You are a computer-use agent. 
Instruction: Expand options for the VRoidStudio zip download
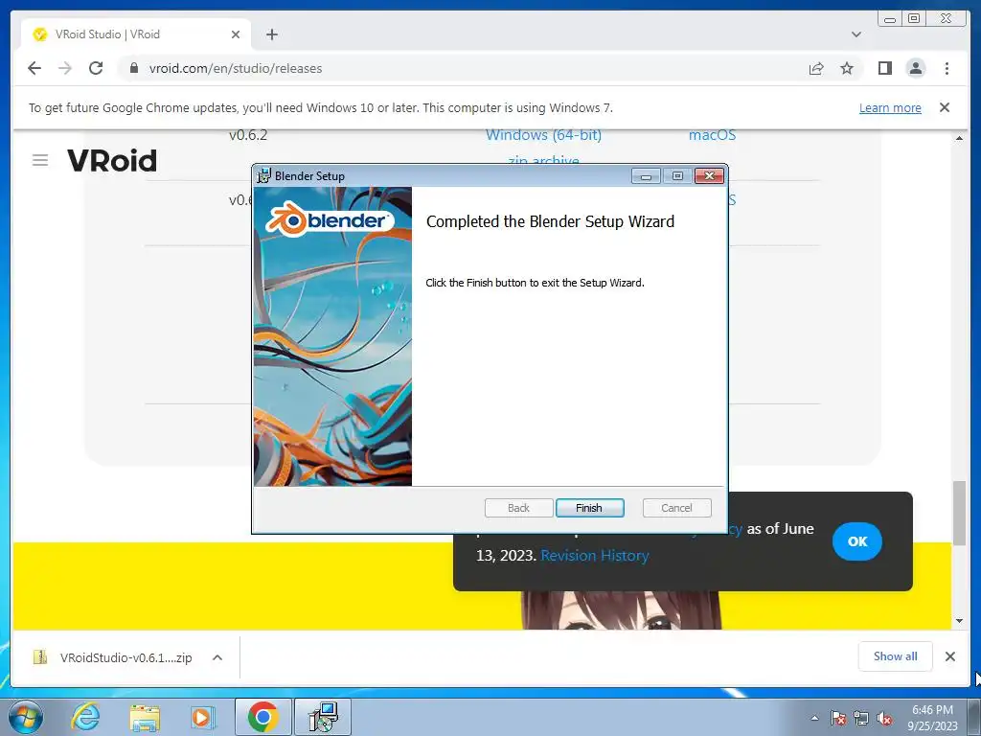217,657
